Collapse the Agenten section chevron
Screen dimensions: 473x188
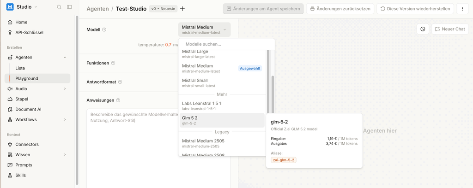coord(65,58)
